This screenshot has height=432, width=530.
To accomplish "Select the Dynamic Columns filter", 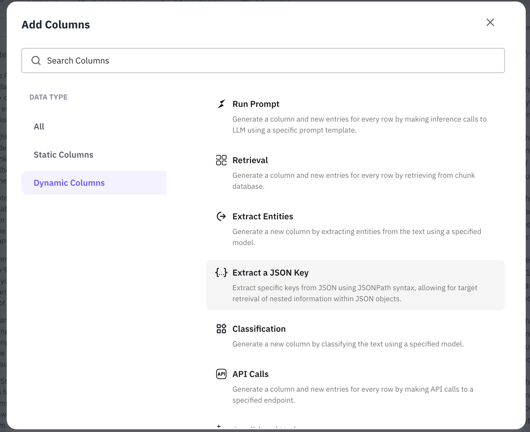I will pyautogui.click(x=69, y=183).
